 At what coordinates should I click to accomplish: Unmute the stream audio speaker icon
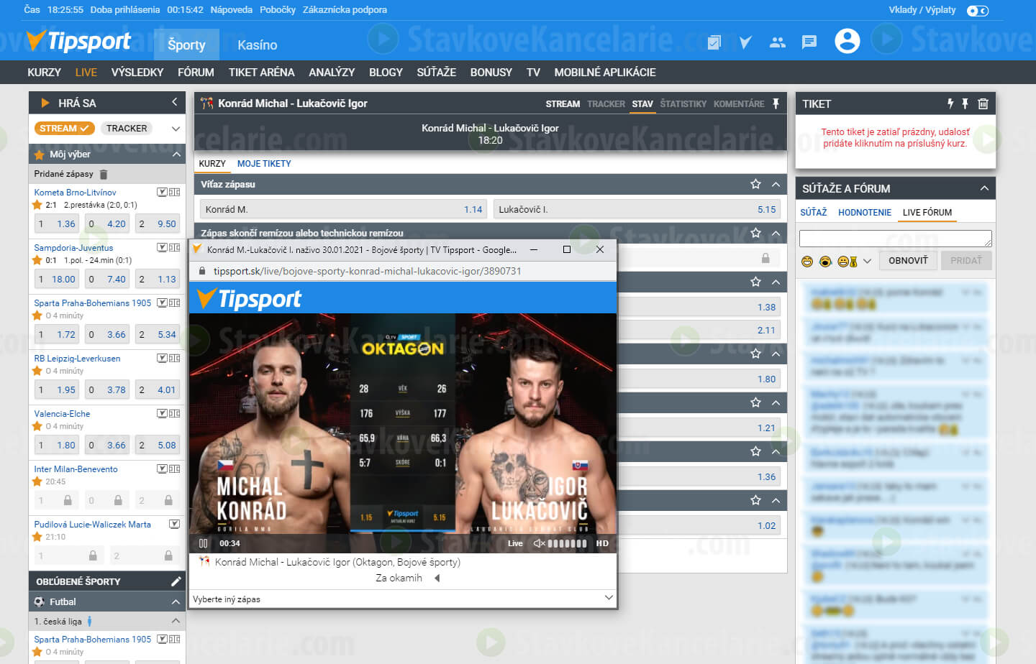click(539, 543)
